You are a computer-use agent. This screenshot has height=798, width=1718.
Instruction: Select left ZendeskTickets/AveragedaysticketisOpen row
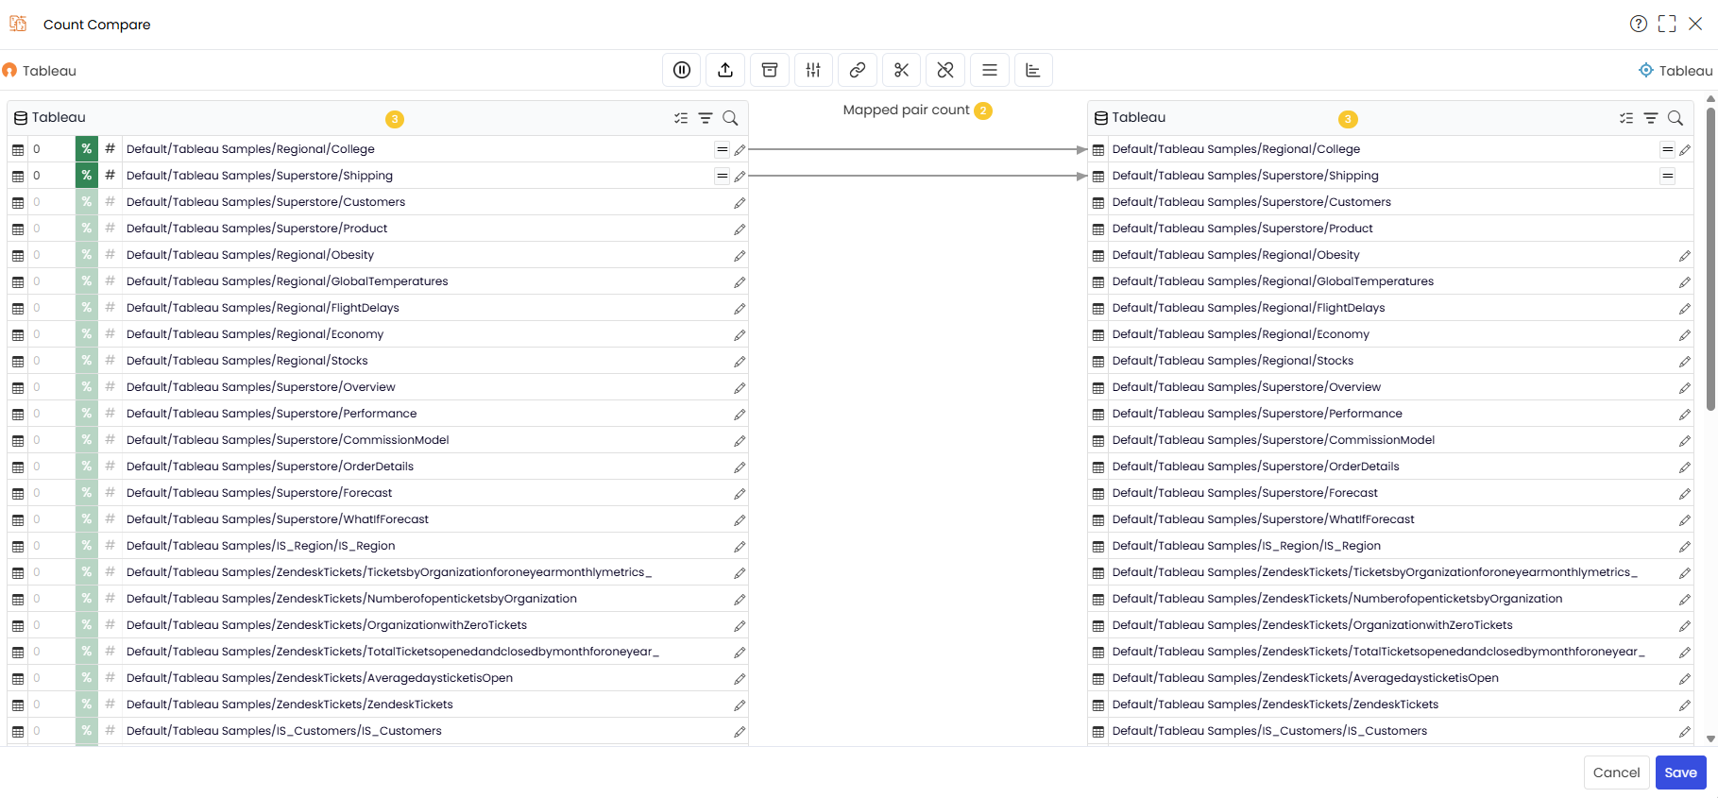[378, 678]
